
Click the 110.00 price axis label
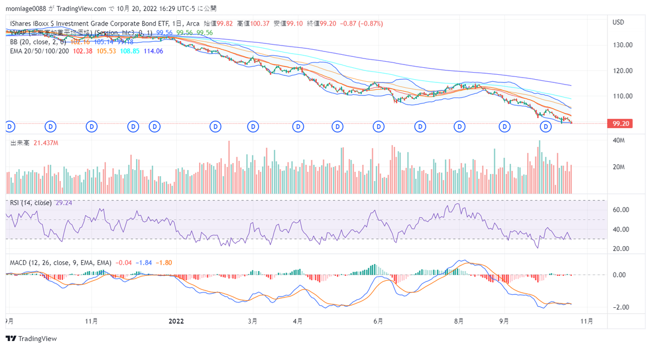pos(623,96)
